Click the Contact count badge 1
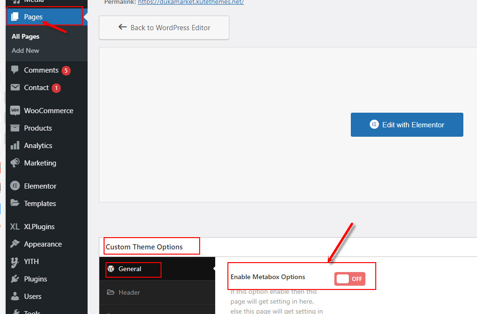Image resolution: width=477 pixels, height=314 pixels. pyautogui.click(x=57, y=88)
